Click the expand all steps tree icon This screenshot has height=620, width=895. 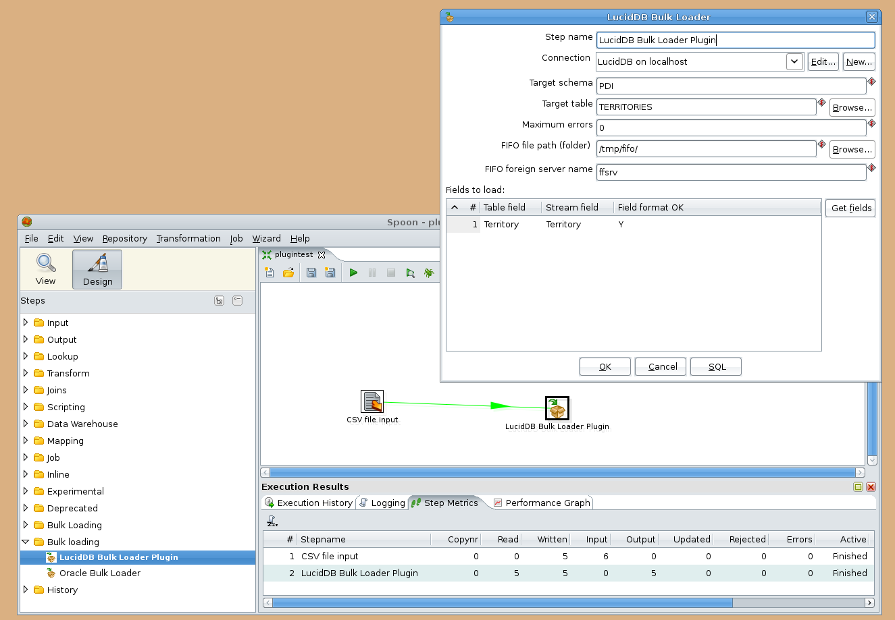pos(219,301)
